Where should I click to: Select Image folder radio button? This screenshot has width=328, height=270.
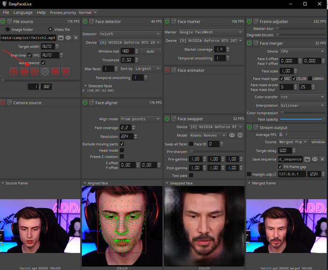[x=7, y=30]
